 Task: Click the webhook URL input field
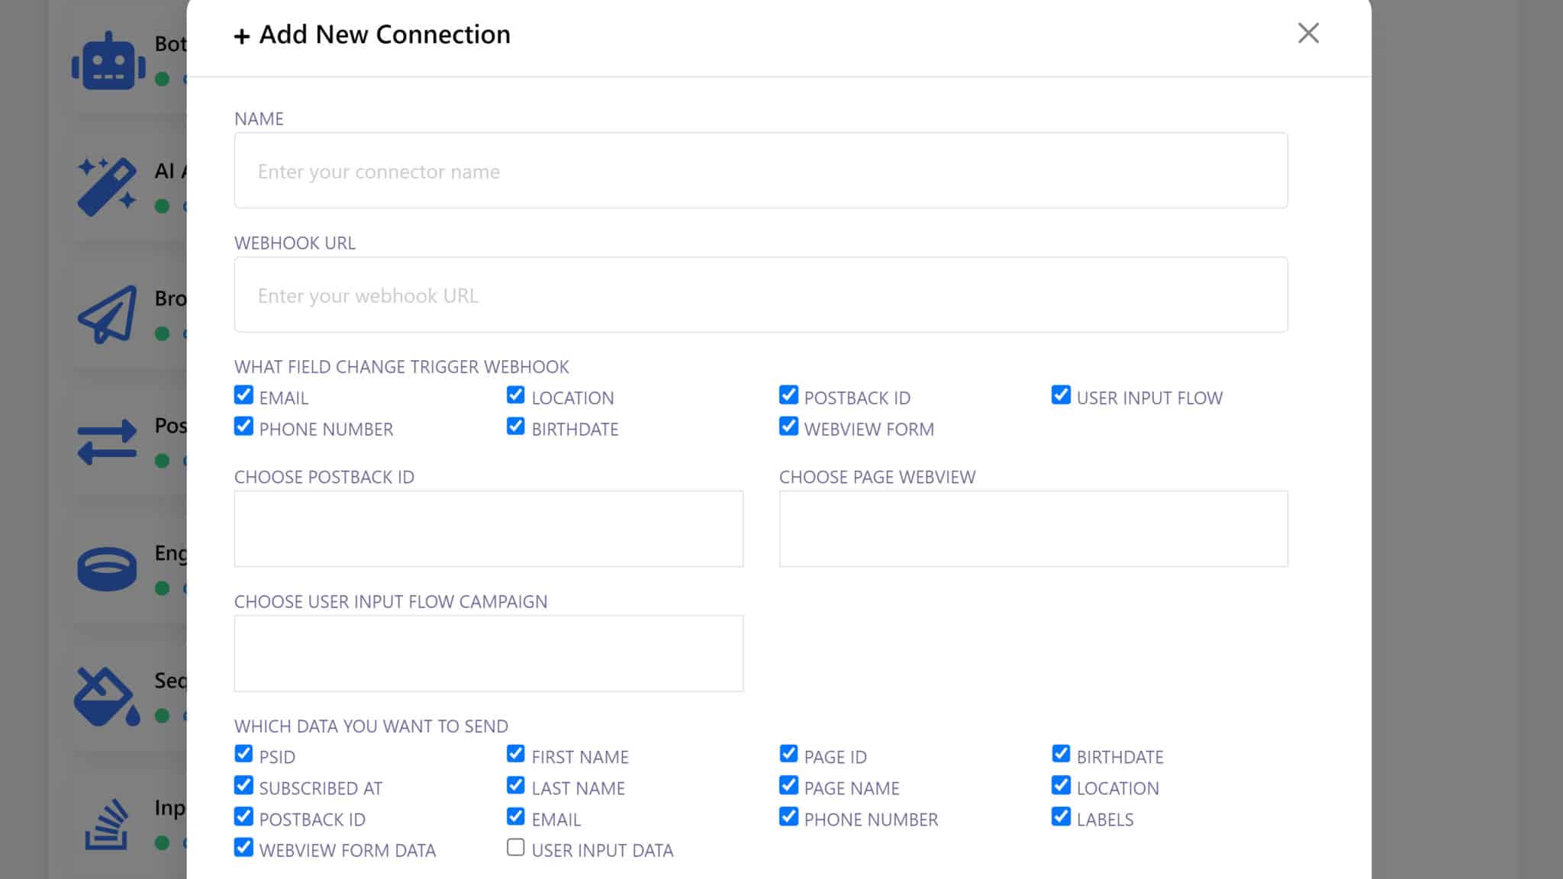(x=760, y=295)
